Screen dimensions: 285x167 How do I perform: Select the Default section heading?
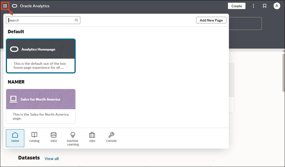16,32
